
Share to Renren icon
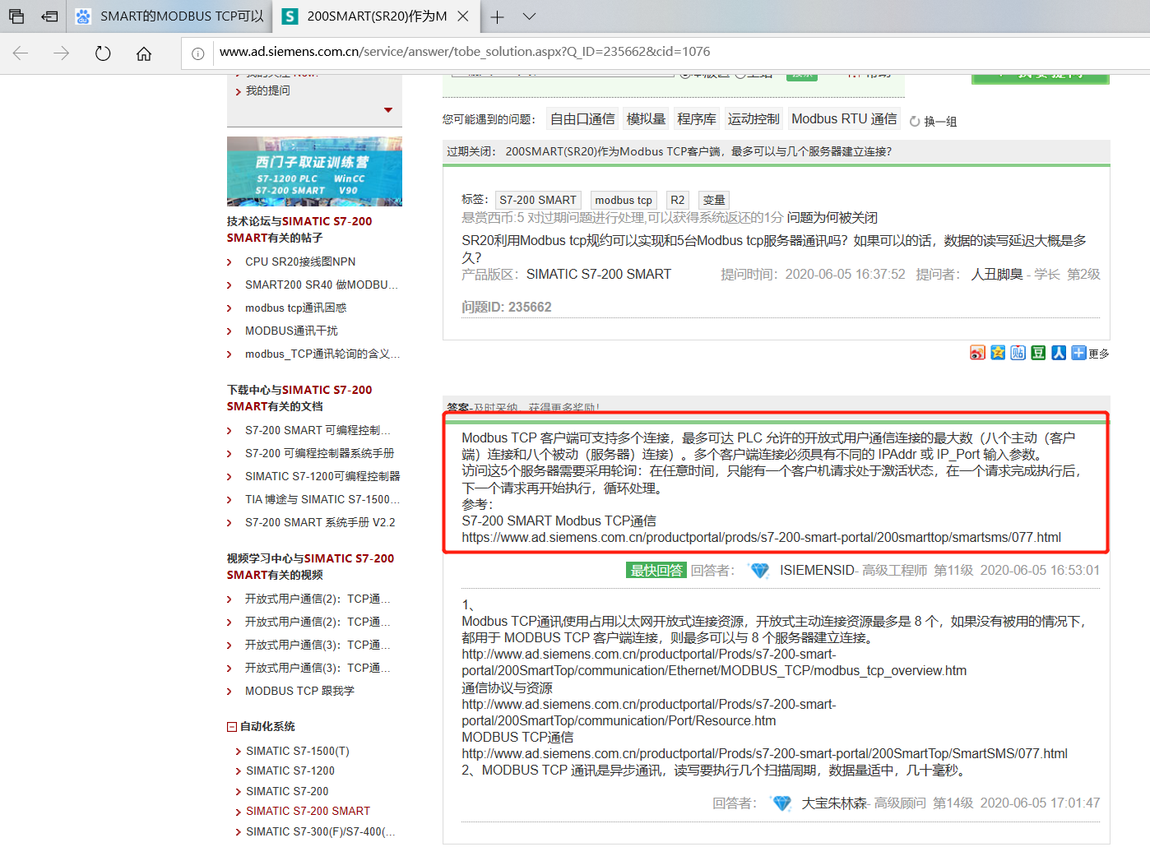(x=1059, y=353)
